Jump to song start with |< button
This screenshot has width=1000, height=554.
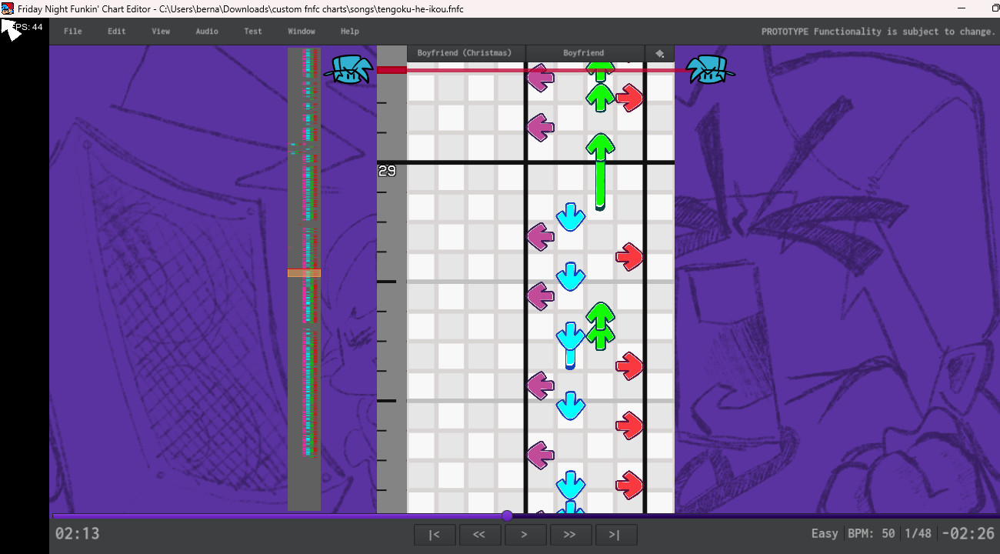pyautogui.click(x=435, y=535)
